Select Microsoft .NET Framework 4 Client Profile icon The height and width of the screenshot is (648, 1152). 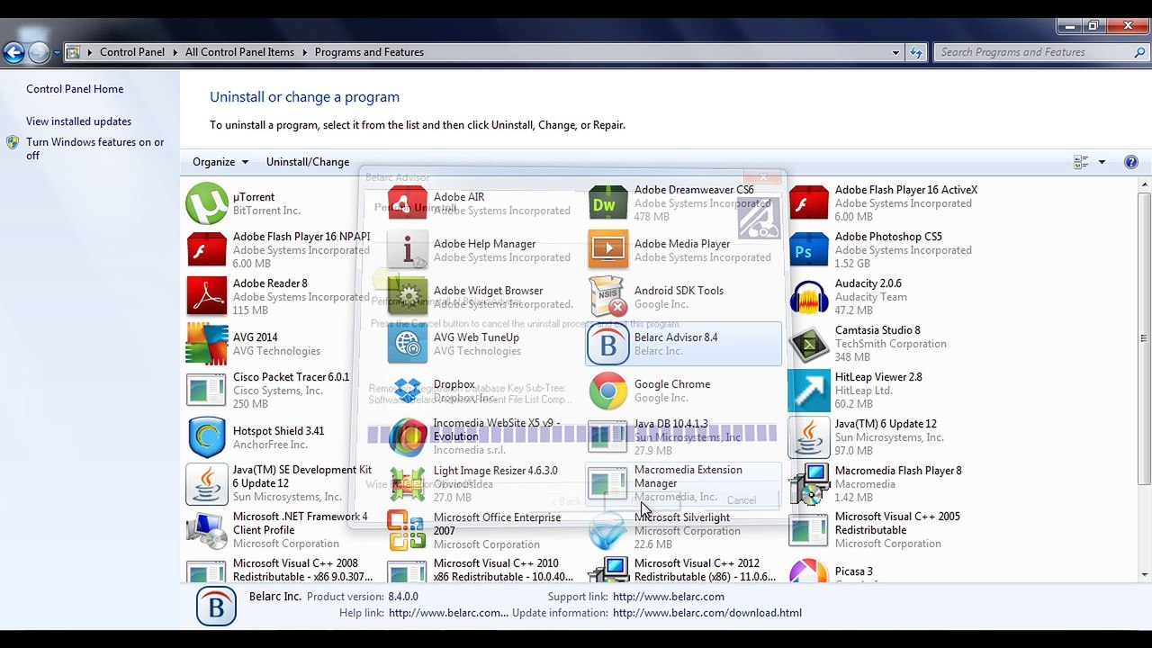pyautogui.click(x=206, y=531)
